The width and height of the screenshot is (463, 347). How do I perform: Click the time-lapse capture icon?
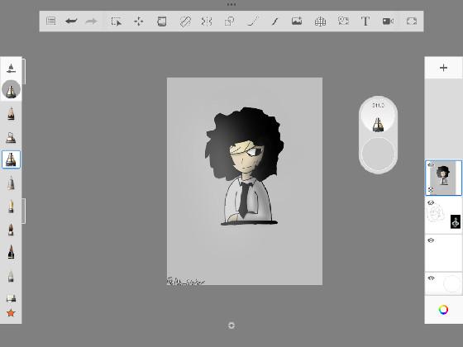click(x=343, y=21)
